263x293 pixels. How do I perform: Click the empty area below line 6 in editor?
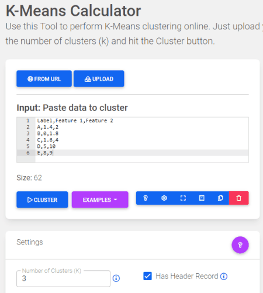click(142, 159)
